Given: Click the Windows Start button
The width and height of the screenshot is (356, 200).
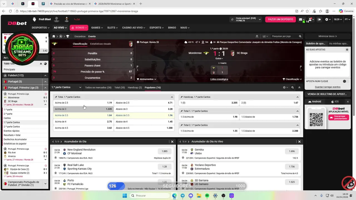Looking at the screenshot, I should pyautogui.click(x=125, y=196).
